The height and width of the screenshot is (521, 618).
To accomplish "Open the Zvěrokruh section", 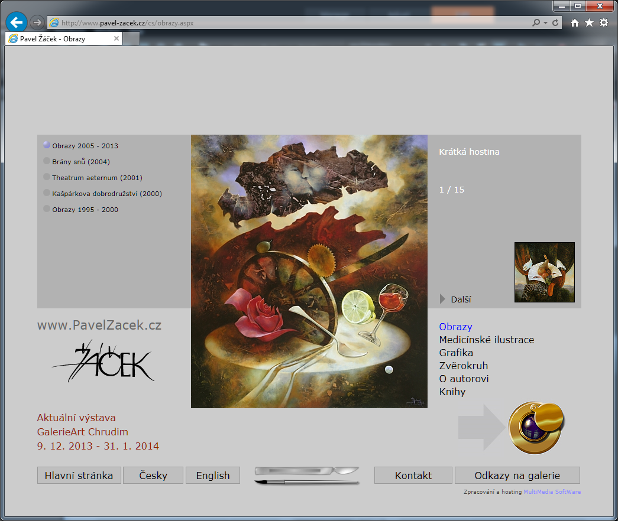I will click(464, 366).
